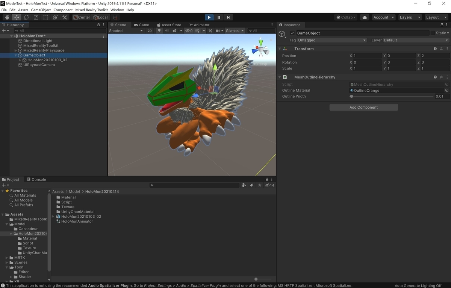Lock the Hierarchy panel
Viewport: 451px width, 288px height.
tap(99, 25)
